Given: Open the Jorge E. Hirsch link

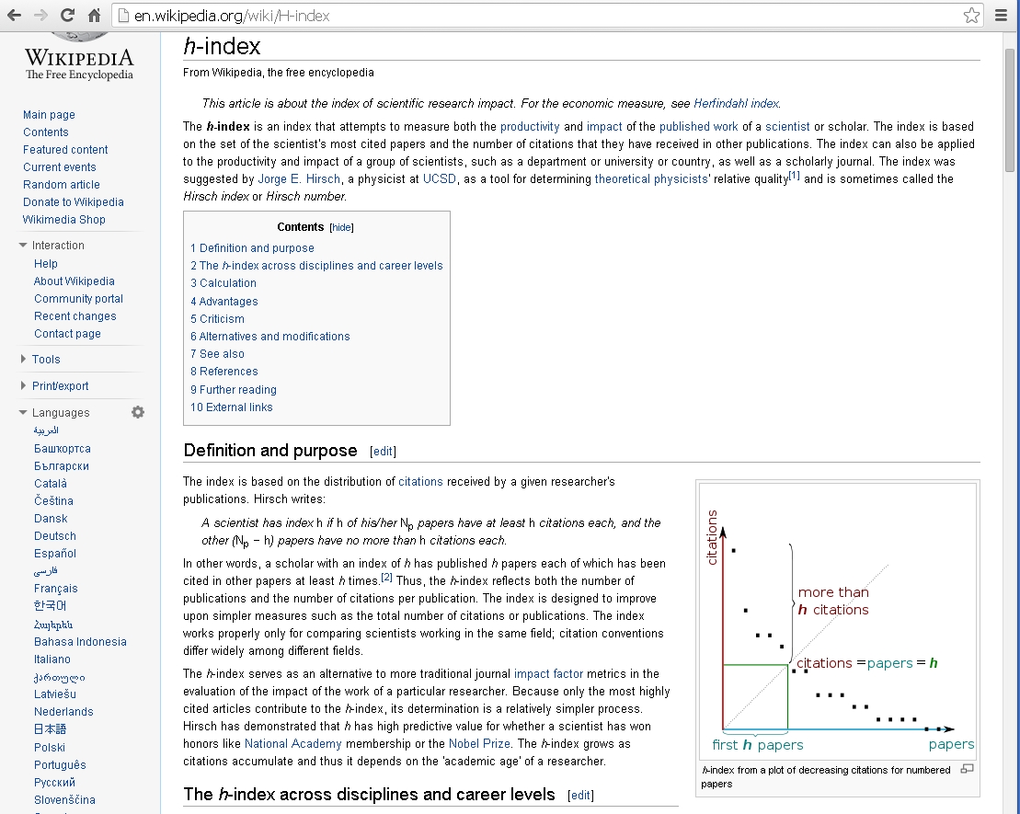Looking at the screenshot, I should pyautogui.click(x=299, y=179).
